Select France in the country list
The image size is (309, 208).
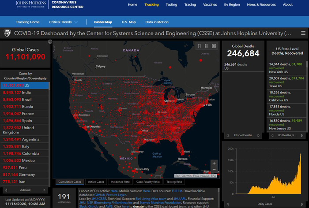click(x=24, y=114)
